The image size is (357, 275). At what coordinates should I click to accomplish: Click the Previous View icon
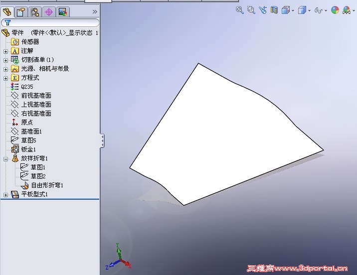[x=263, y=10]
